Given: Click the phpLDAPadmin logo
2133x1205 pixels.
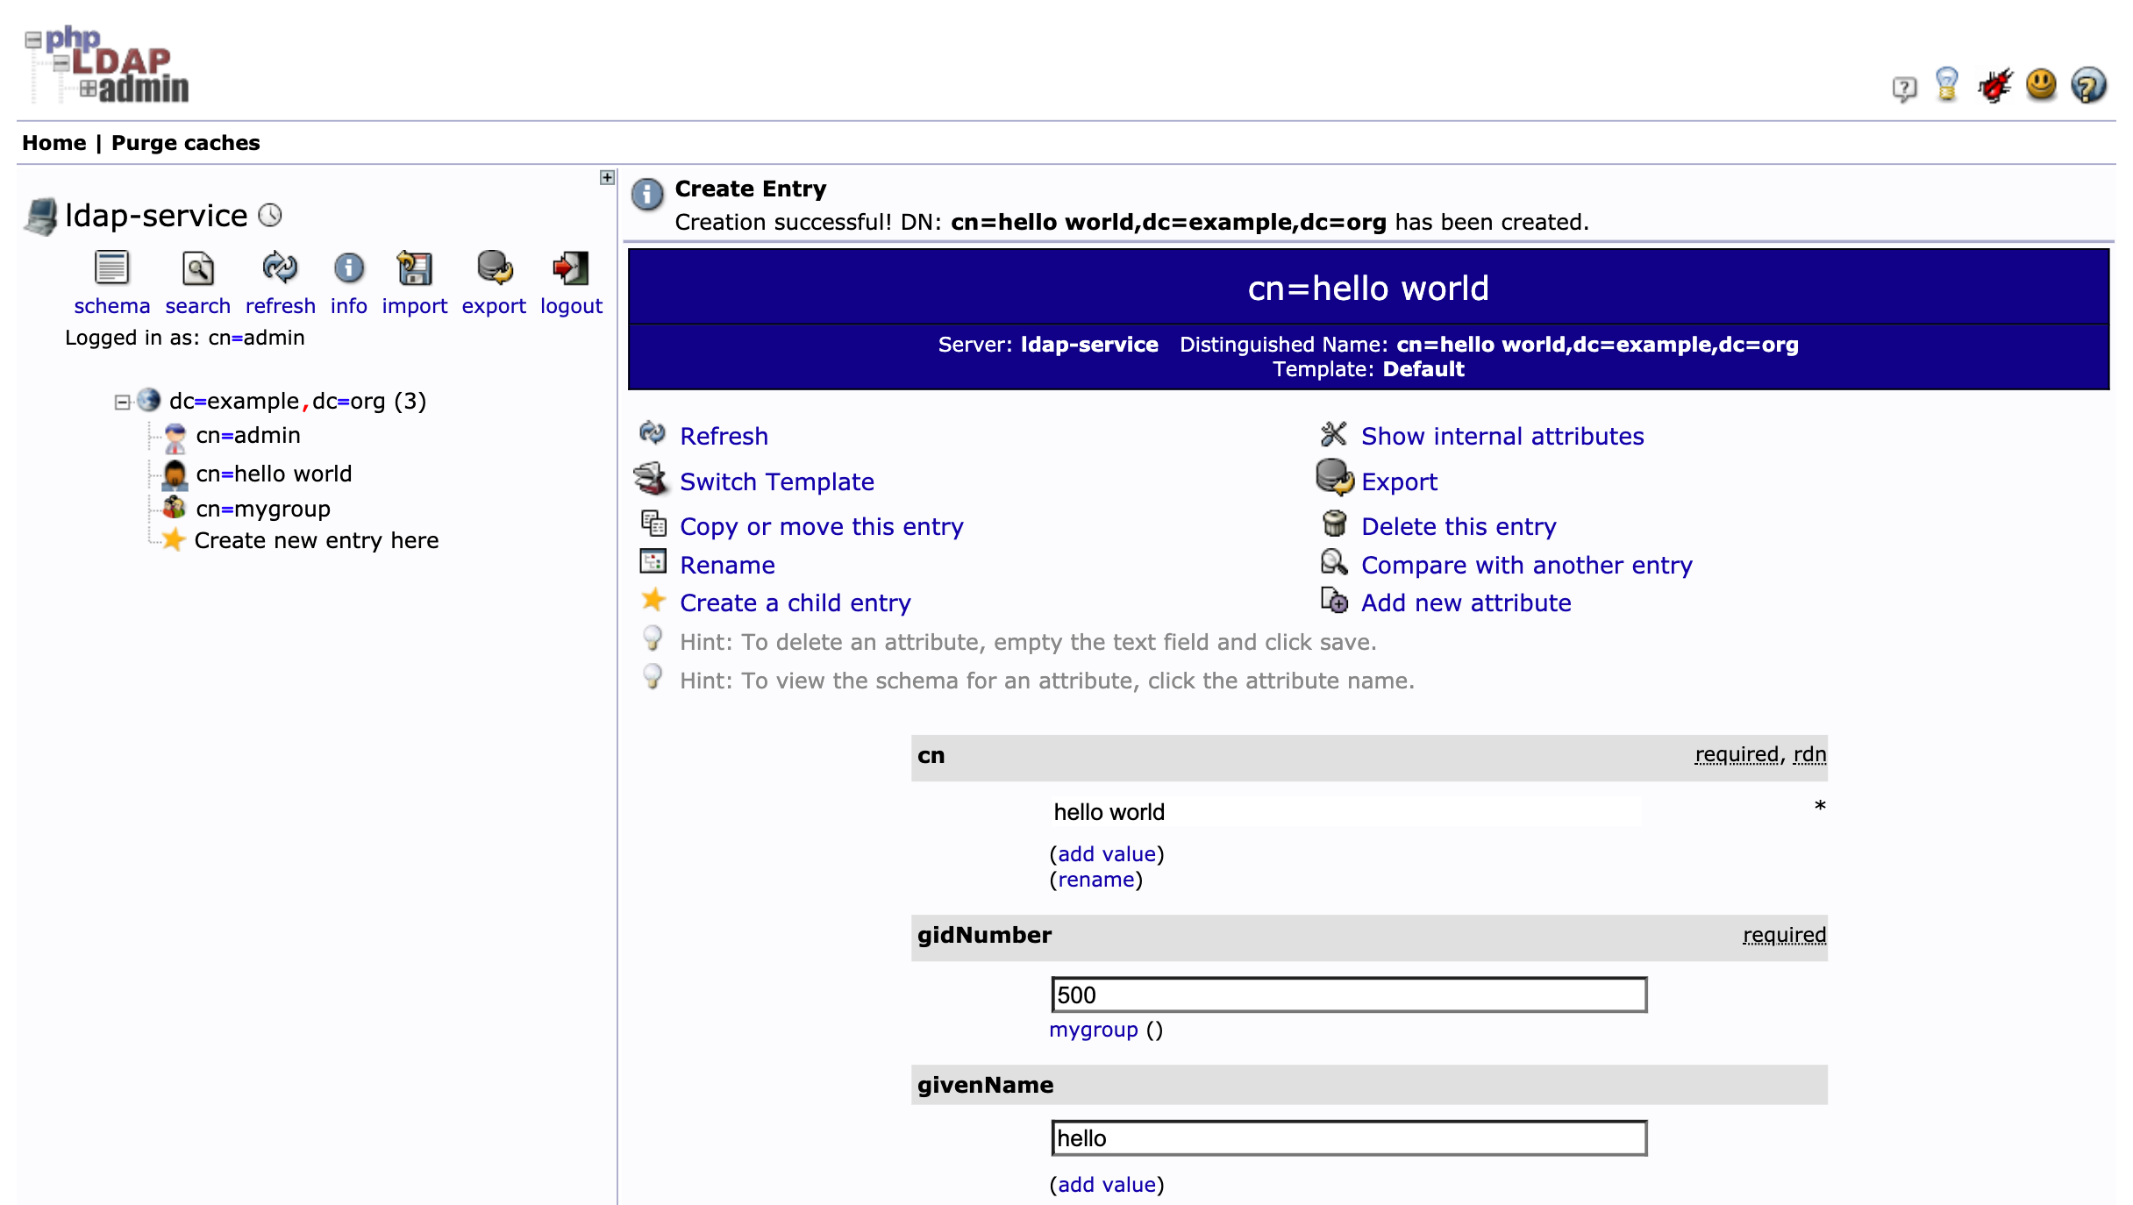Looking at the screenshot, I should click(108, 65).
